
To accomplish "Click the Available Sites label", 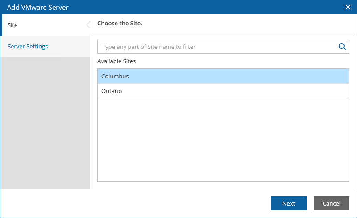I will coord(116,61).
